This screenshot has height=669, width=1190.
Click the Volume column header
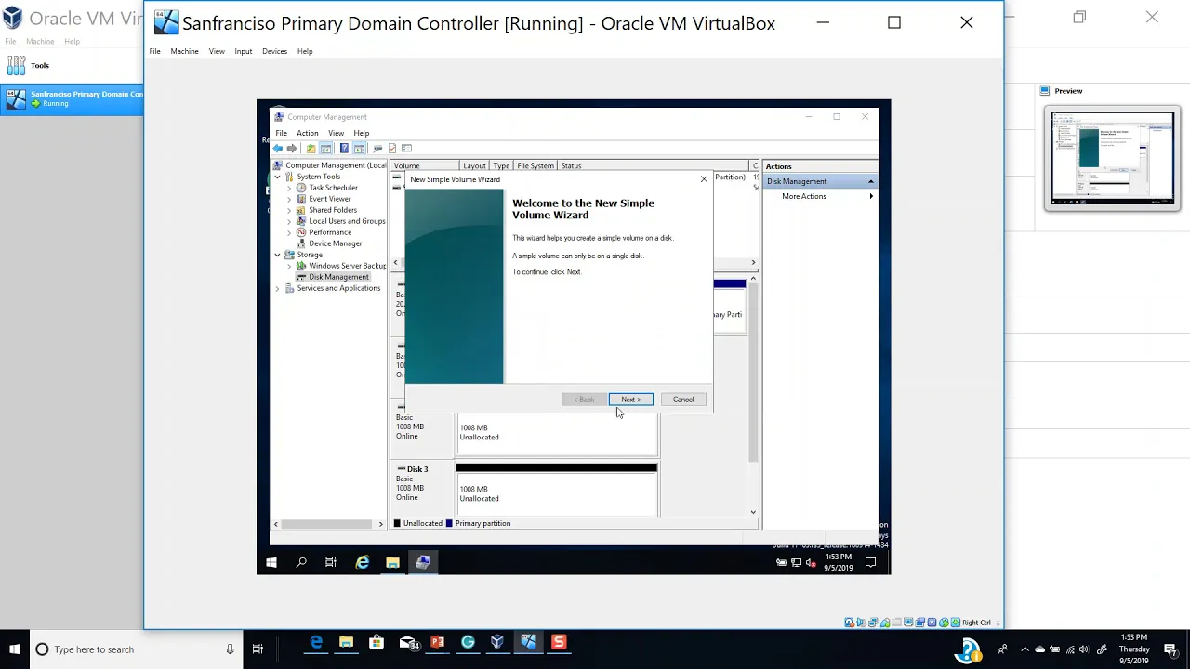point(425,165)
